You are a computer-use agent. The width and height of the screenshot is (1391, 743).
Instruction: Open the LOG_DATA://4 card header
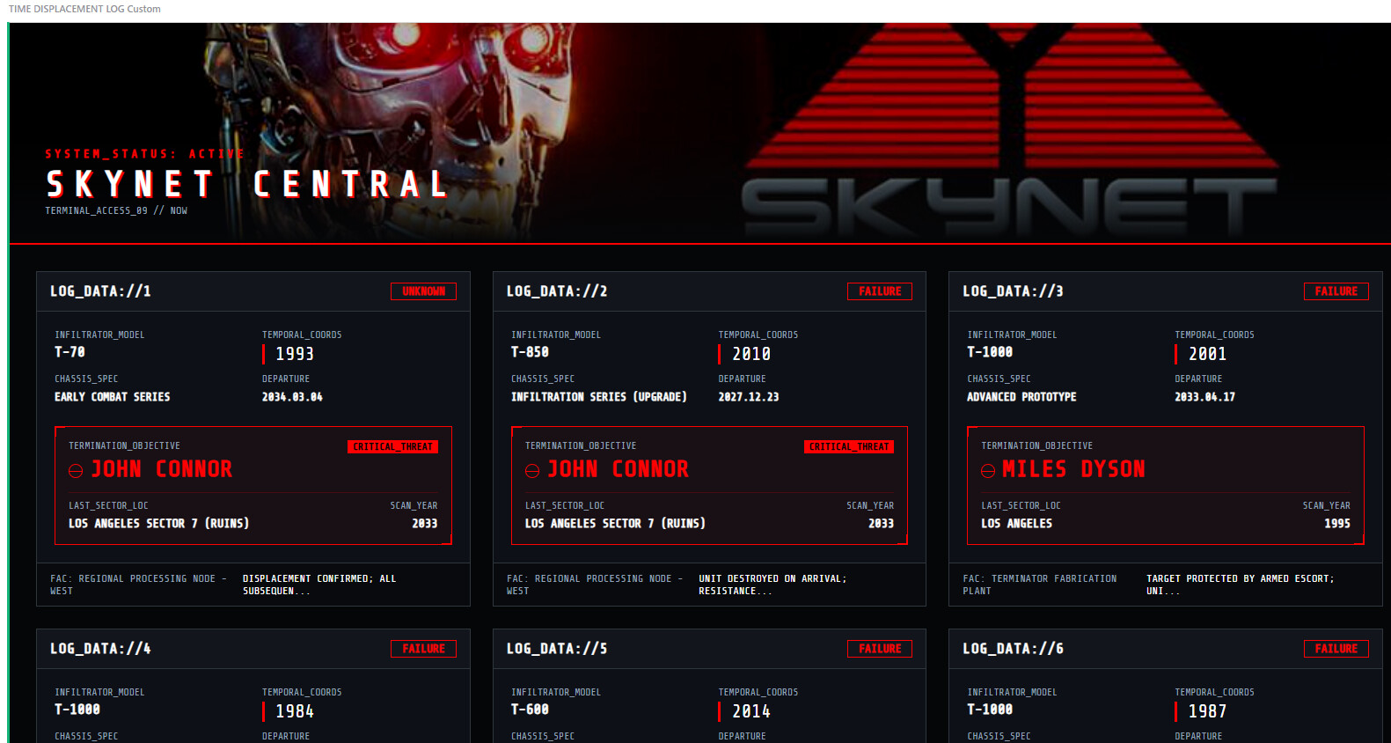tap(253, 649)
